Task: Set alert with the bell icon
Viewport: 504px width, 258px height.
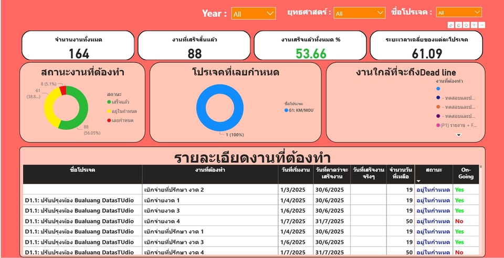Action: (x=466, y=25)
